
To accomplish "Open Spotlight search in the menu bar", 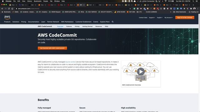I will [193, 1].
